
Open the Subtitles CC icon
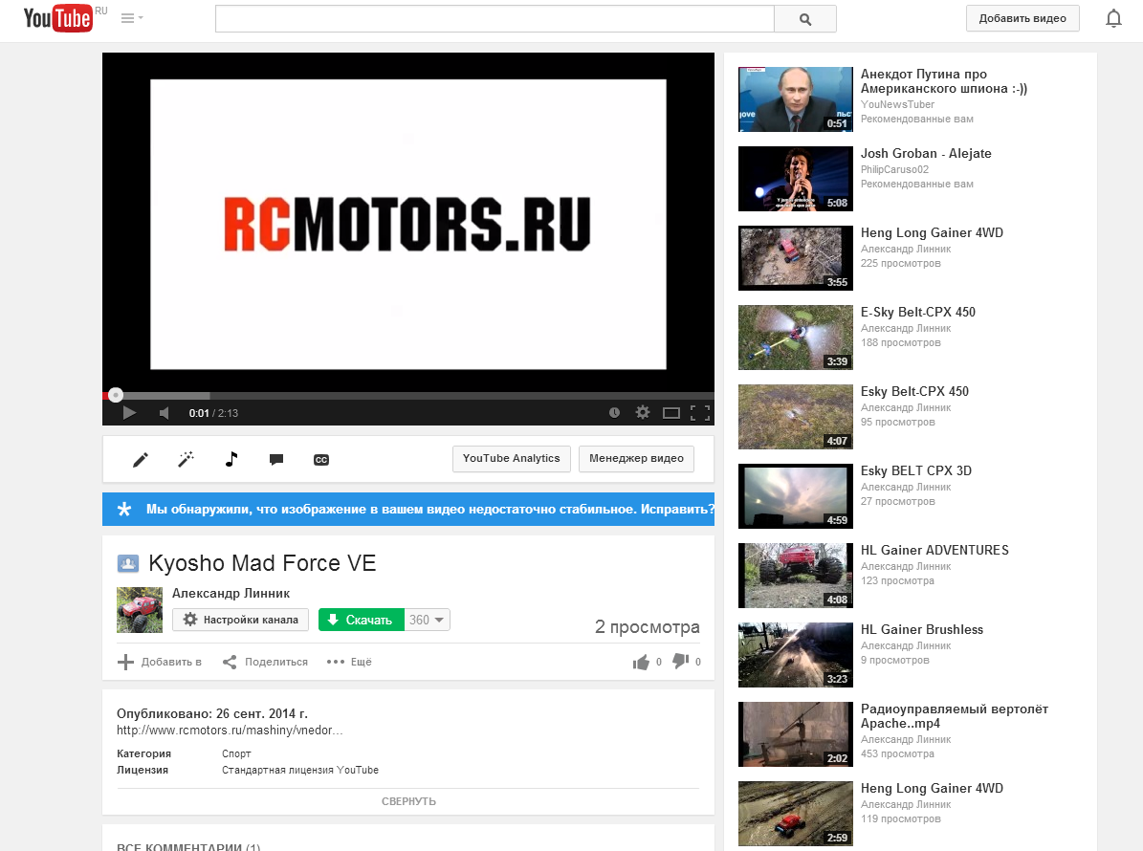pos(321,460)
